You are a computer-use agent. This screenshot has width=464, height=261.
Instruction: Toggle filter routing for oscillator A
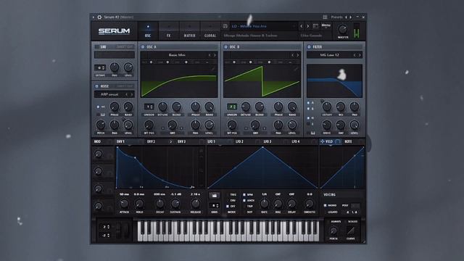[308, 103]
